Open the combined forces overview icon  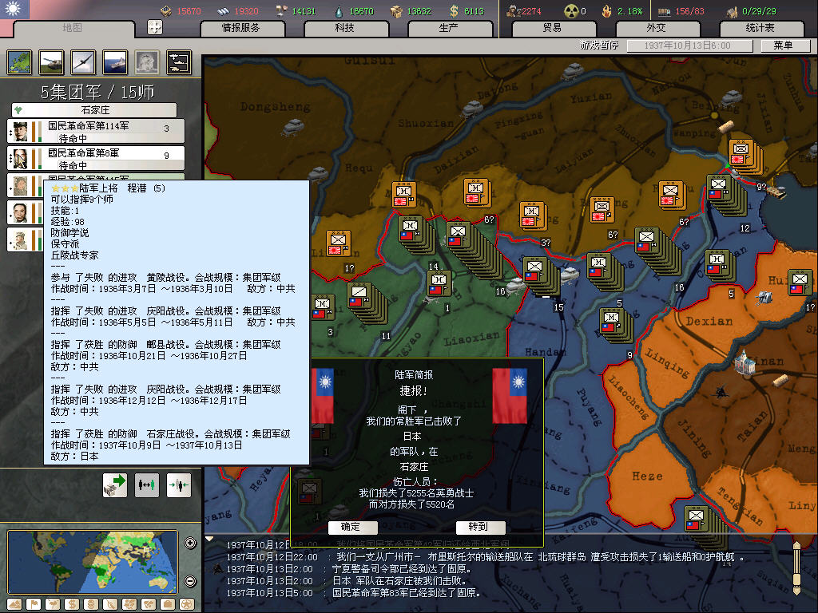(x=179, y=62)
